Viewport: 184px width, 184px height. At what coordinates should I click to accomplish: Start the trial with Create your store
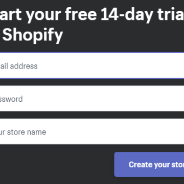[x=149, y=165]
